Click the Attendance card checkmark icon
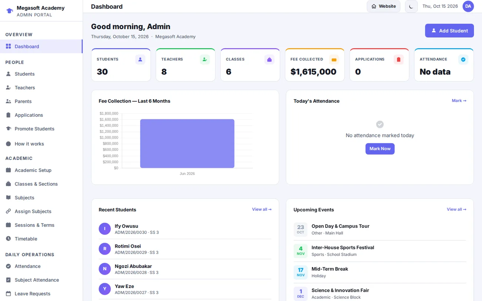 463,60
